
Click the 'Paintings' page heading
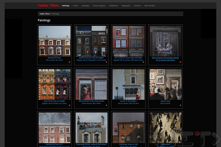(x=44, y=20)
